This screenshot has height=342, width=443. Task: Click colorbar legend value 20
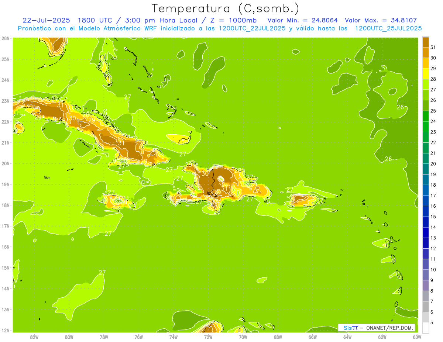click(433, 164)
